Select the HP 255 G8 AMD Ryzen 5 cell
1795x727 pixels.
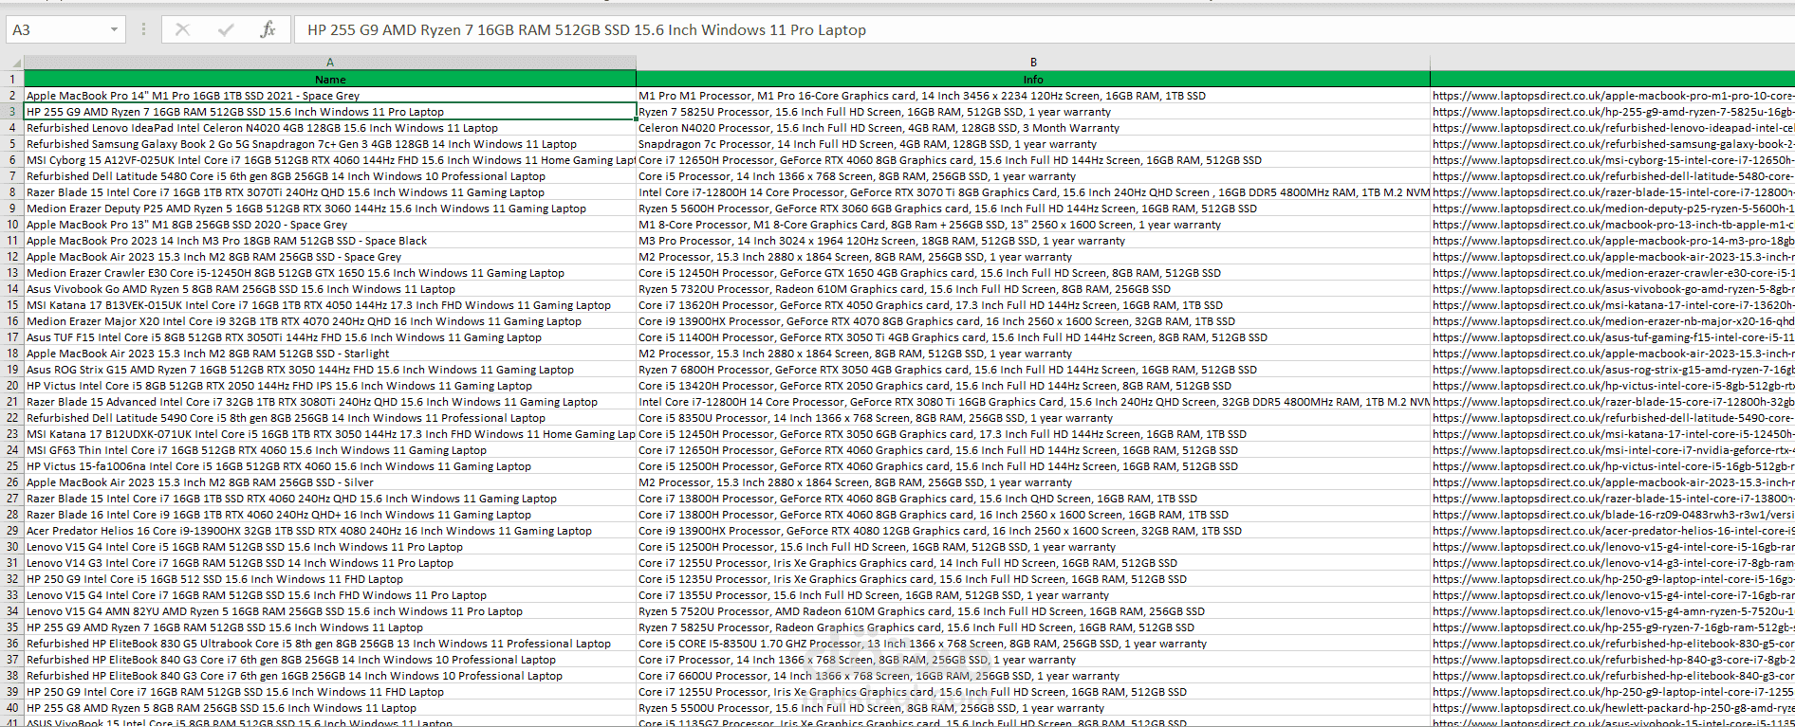(330, 708)
